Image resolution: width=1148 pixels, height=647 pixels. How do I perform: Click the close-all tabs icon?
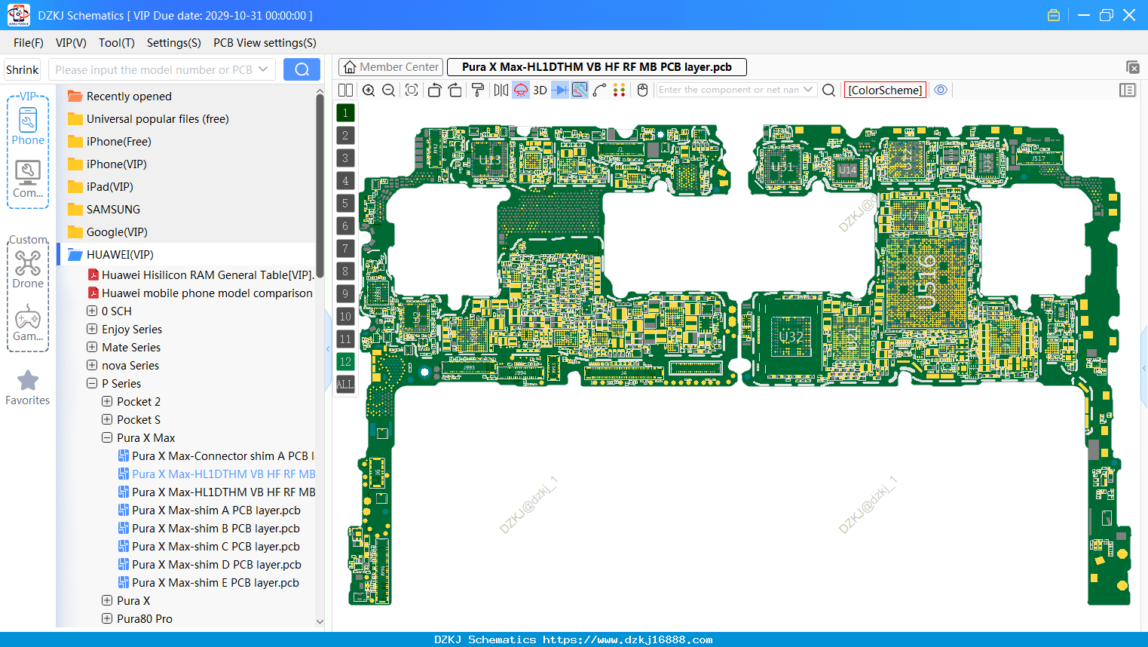(x=1133, y=67)
